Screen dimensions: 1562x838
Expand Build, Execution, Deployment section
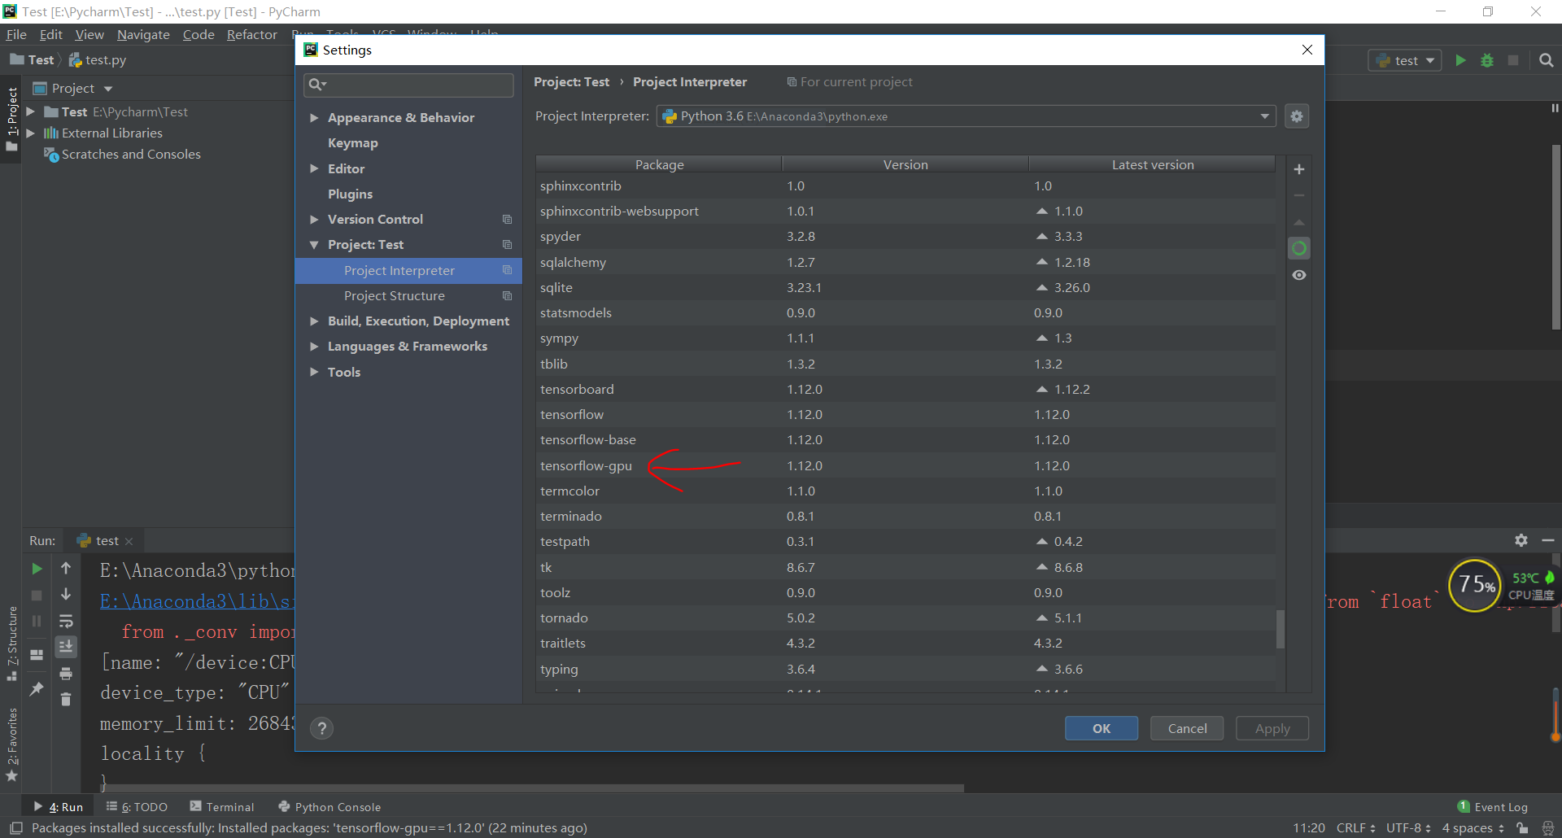tap(314, 321)
